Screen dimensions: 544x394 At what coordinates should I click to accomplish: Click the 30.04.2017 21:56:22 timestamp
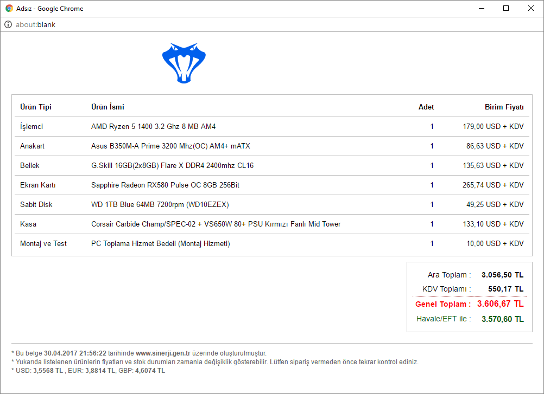(75, 353)
